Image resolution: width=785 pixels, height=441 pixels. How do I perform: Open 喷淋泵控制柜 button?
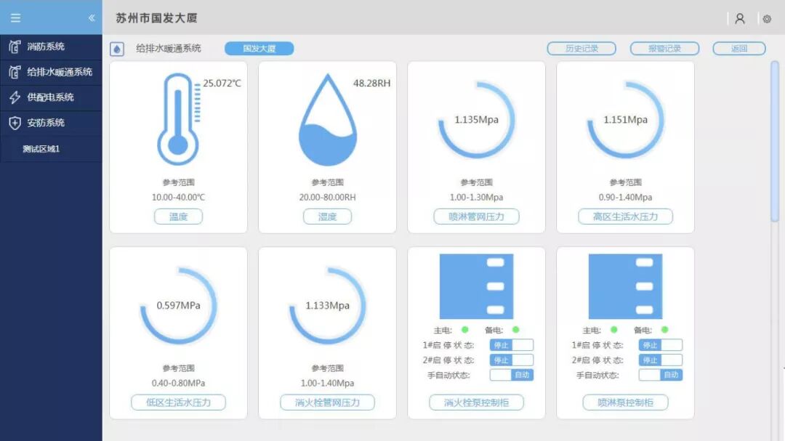pos(625,402)
